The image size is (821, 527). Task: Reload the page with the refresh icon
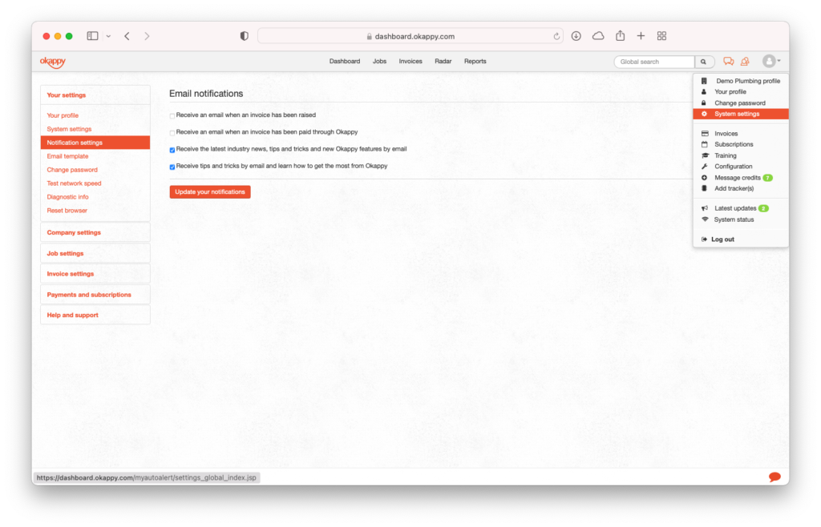[x=556, y=36]
